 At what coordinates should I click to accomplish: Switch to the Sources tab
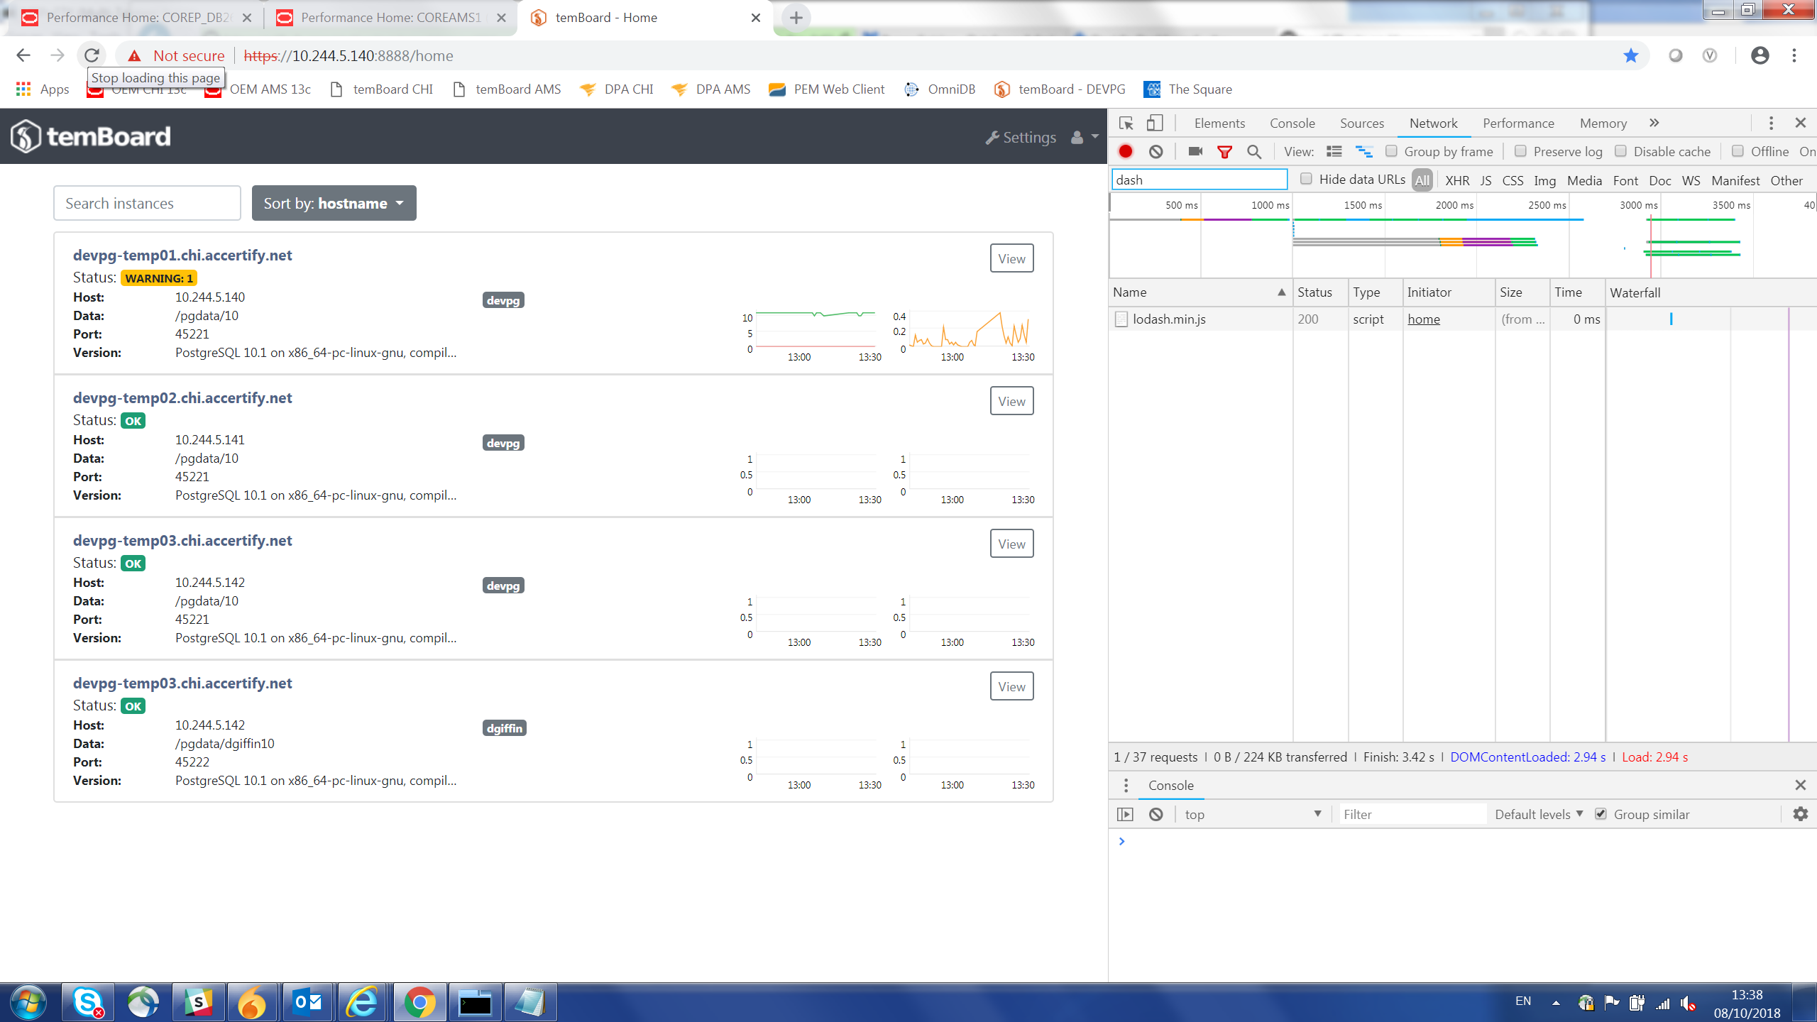[x=1361, y=123]
